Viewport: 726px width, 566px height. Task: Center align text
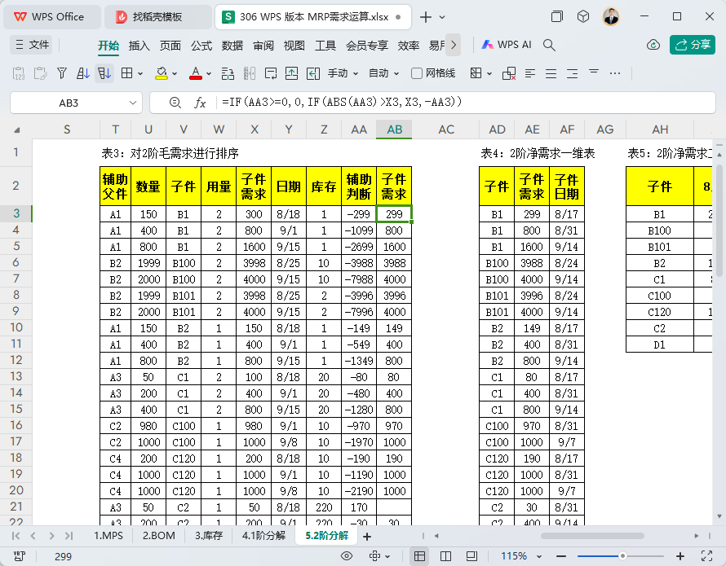click(x=551, y=73)
